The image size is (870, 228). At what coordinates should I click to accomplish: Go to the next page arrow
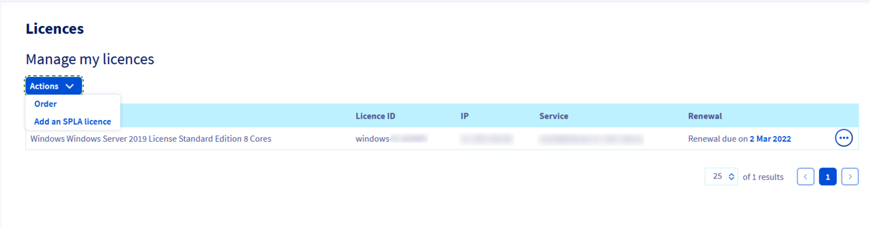[850, 176]
